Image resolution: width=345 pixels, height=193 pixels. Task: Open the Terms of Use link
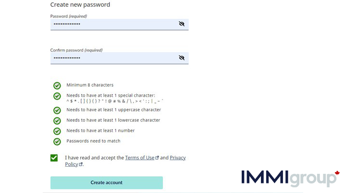140,158
